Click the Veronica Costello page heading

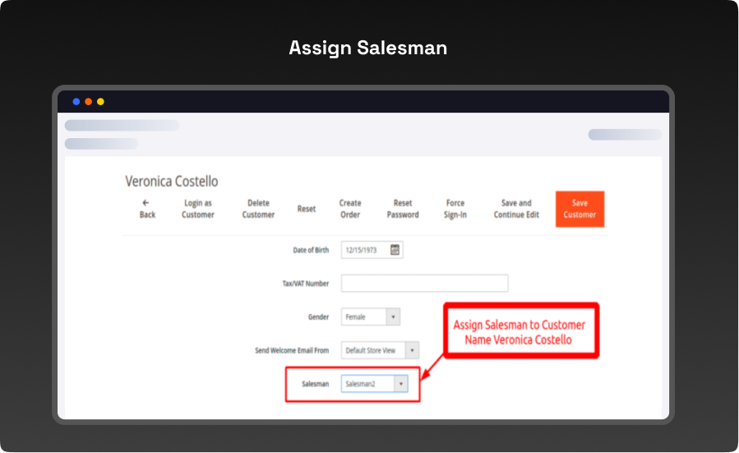171,181
